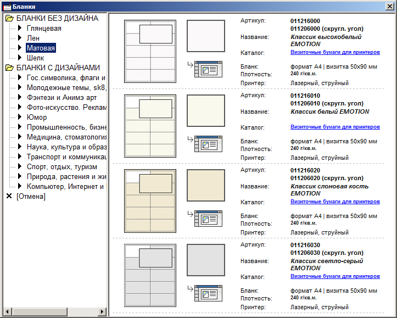Click the white EMOTION color swatch
397x318 pixels.
tap(206, 110)
